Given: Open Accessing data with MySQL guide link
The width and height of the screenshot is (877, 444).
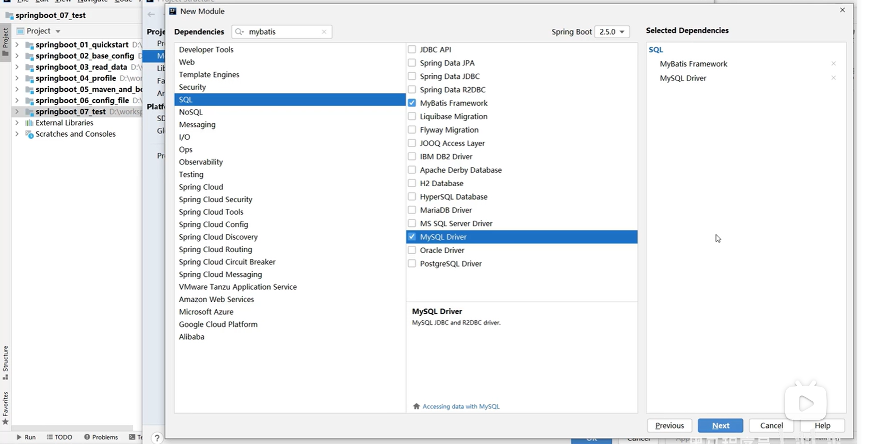Looking at the screenshot, I should tap(461, 406).
